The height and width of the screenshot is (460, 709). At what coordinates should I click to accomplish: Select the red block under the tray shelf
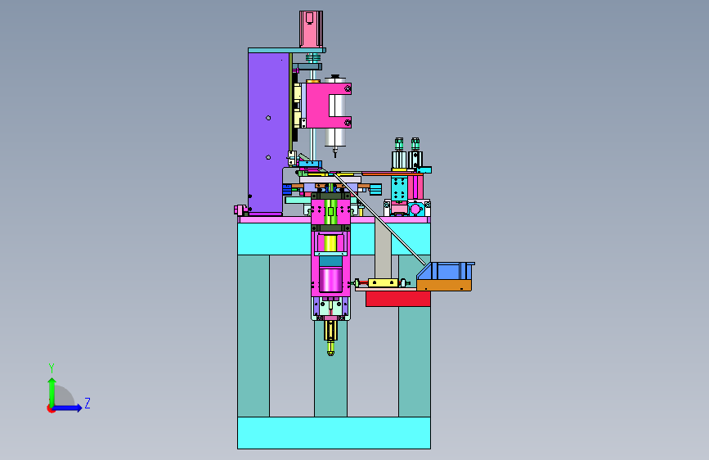(398, 299)
